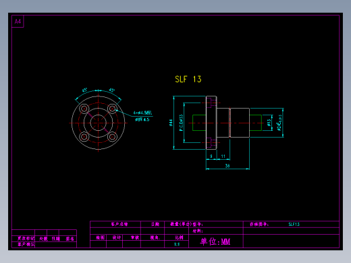Click the "设计" cell in title block
351x263 pixels.
pos(117,237)
